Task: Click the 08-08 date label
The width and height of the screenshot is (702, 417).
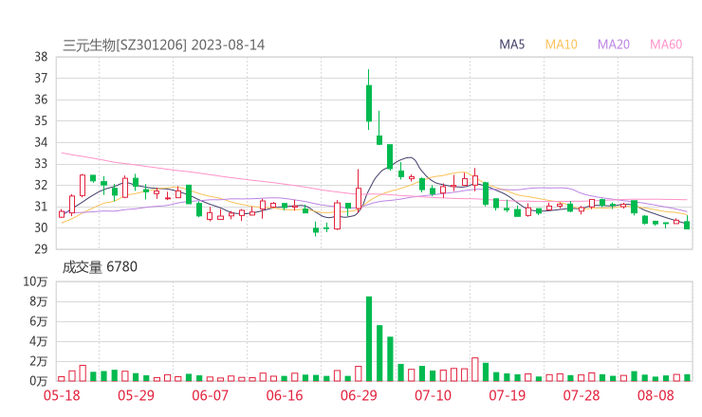Action: coord(656,395)
